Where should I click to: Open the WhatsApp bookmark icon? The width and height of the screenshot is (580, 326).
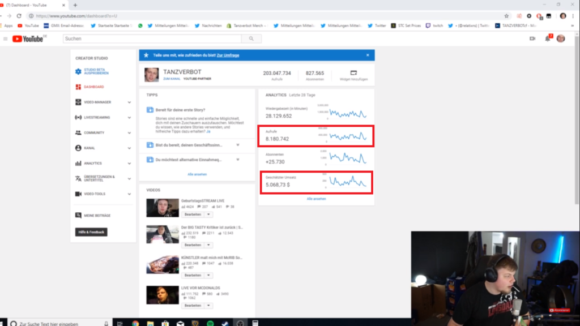pos(140,25)
